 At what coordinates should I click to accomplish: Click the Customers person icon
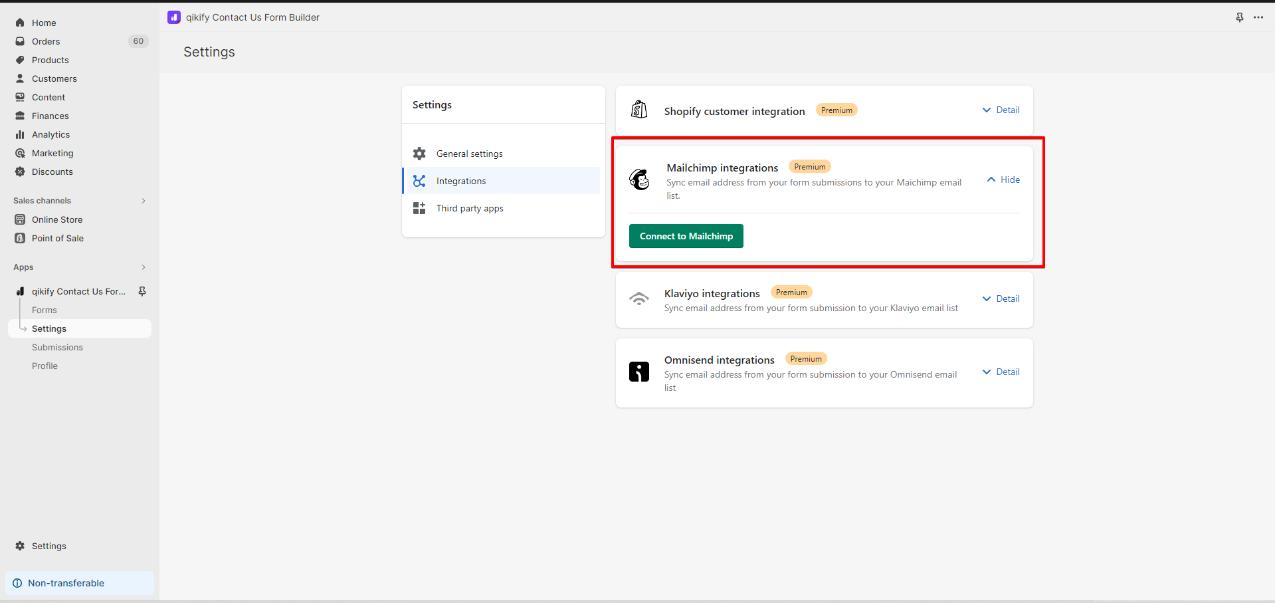click(x=20, y=78)
